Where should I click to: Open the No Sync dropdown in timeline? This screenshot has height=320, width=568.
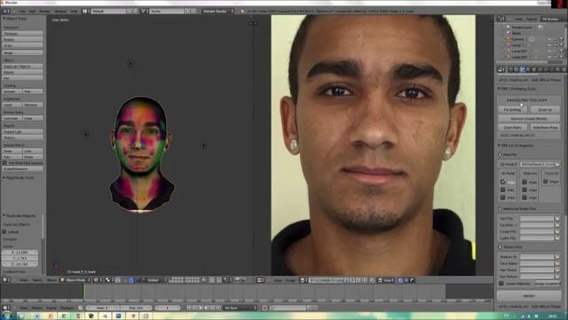point(240,308)
